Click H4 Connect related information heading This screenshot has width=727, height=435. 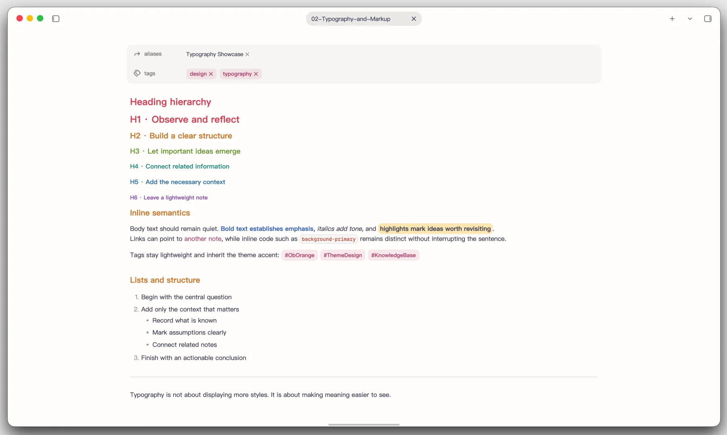(179, 166)
